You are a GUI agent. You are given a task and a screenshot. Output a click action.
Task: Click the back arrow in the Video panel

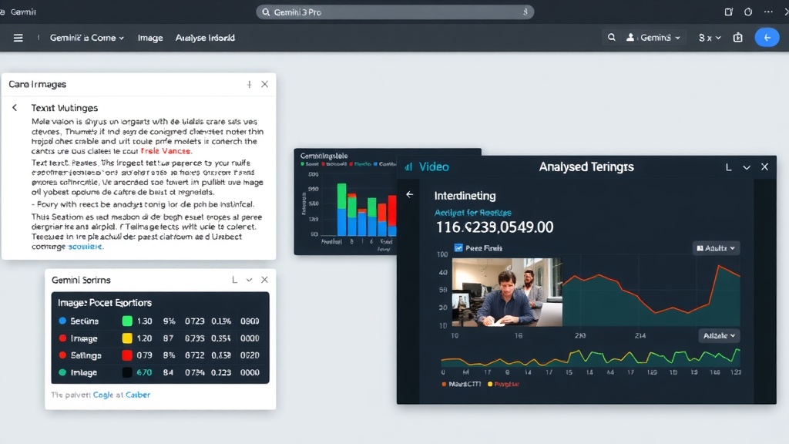[x=410, y=195]
